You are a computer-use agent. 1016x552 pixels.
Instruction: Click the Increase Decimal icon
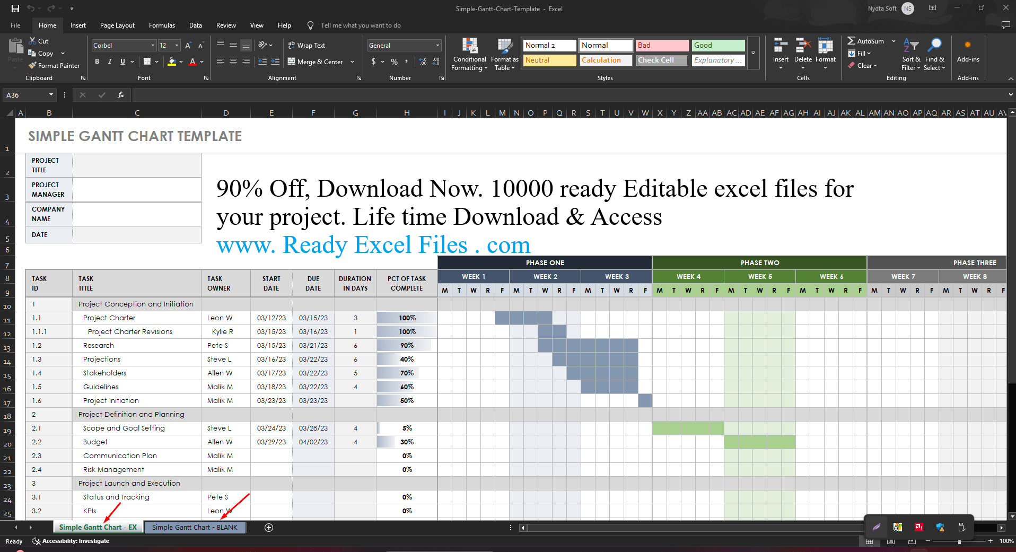(x=423, y=62)
